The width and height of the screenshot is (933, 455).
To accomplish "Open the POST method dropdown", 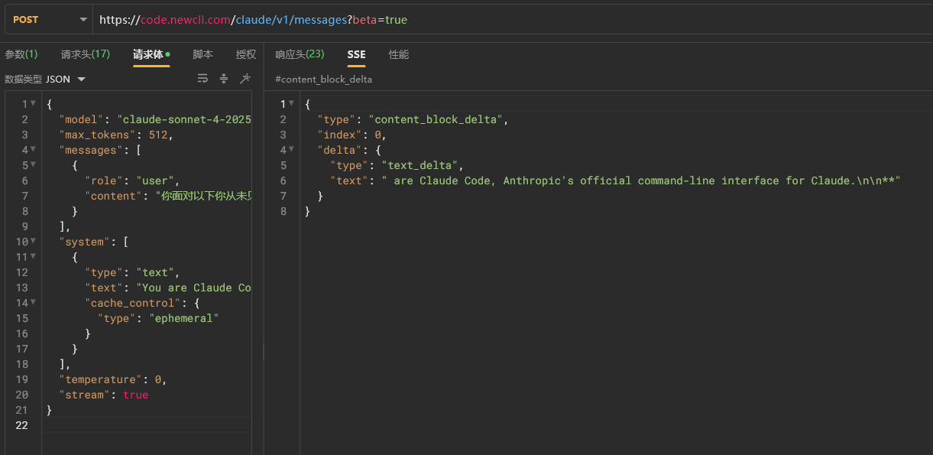I will (49, 20).
